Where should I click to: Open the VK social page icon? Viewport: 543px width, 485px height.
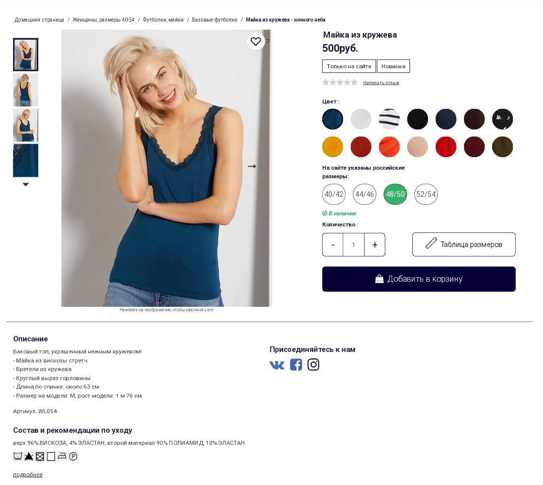point(277,365)
